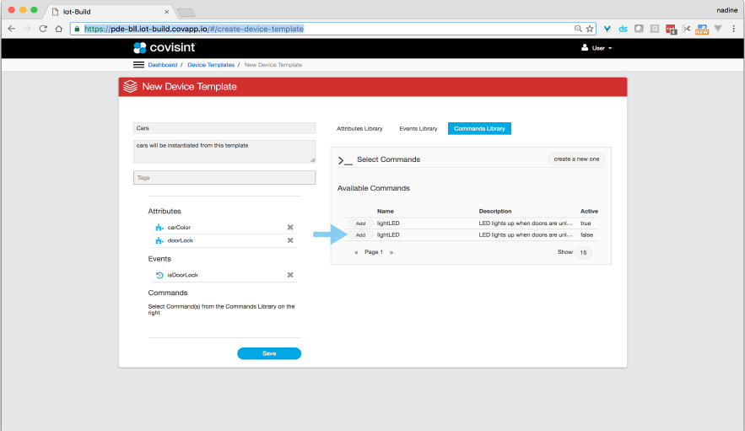Save the new device template

point(269,353)
